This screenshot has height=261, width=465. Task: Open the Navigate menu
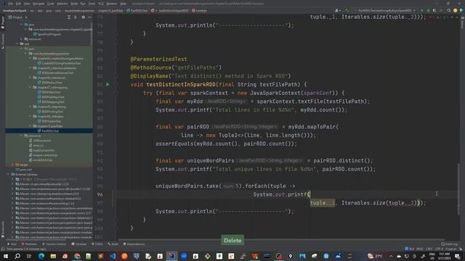39,4
